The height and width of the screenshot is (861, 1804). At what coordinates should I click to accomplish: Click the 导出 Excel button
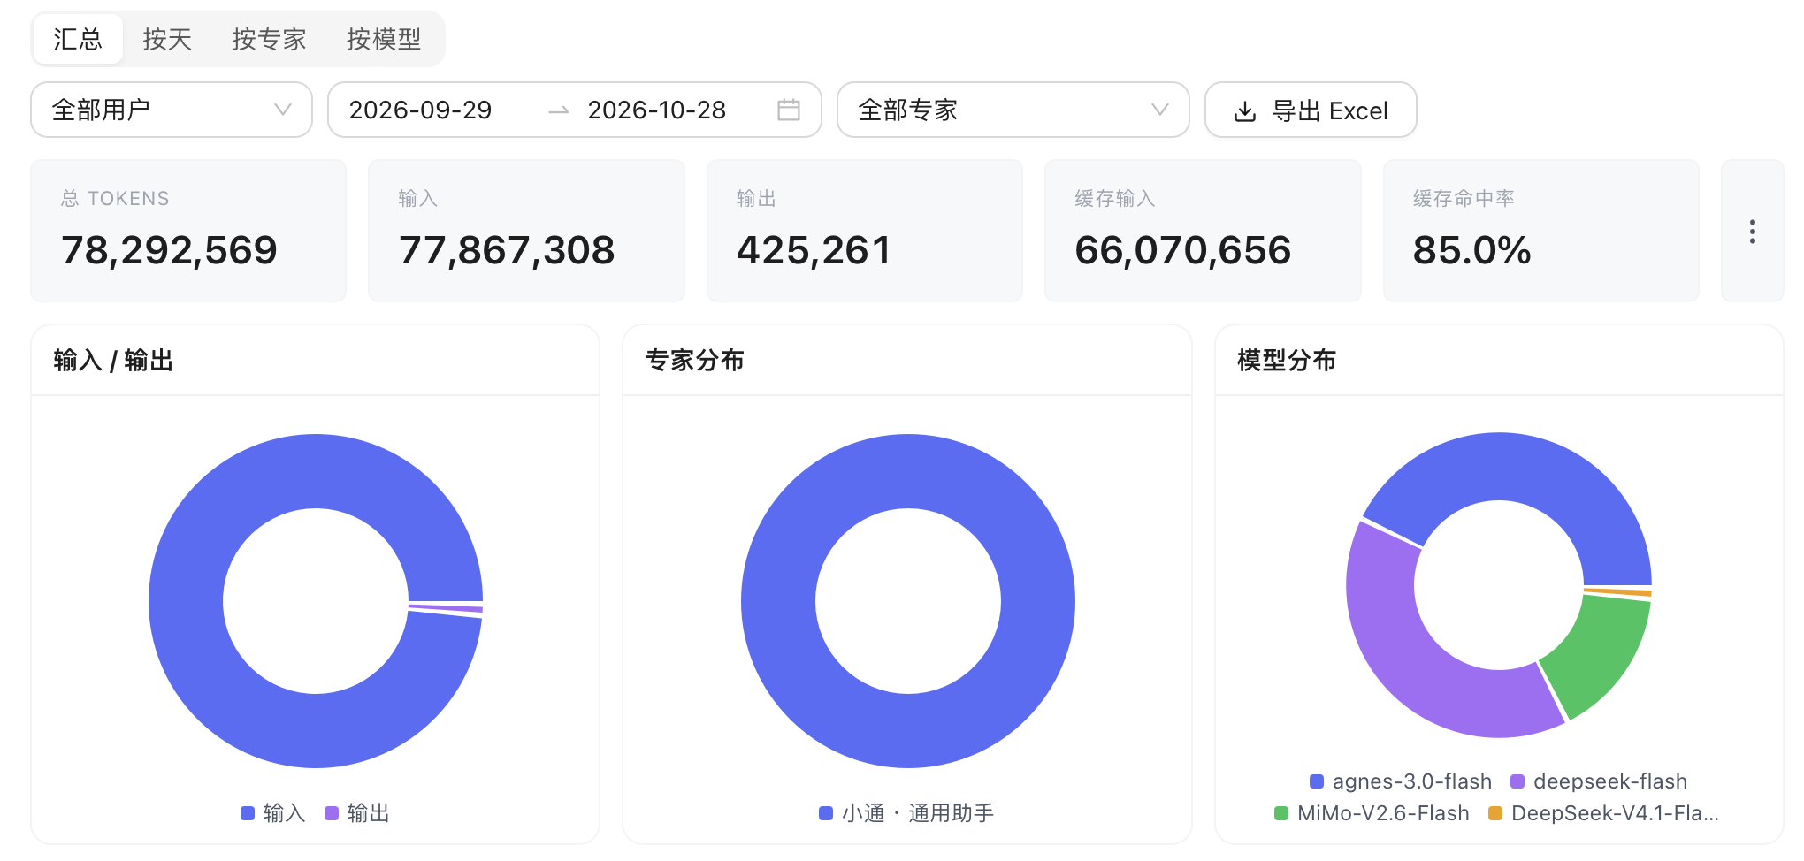[1311, 110]
